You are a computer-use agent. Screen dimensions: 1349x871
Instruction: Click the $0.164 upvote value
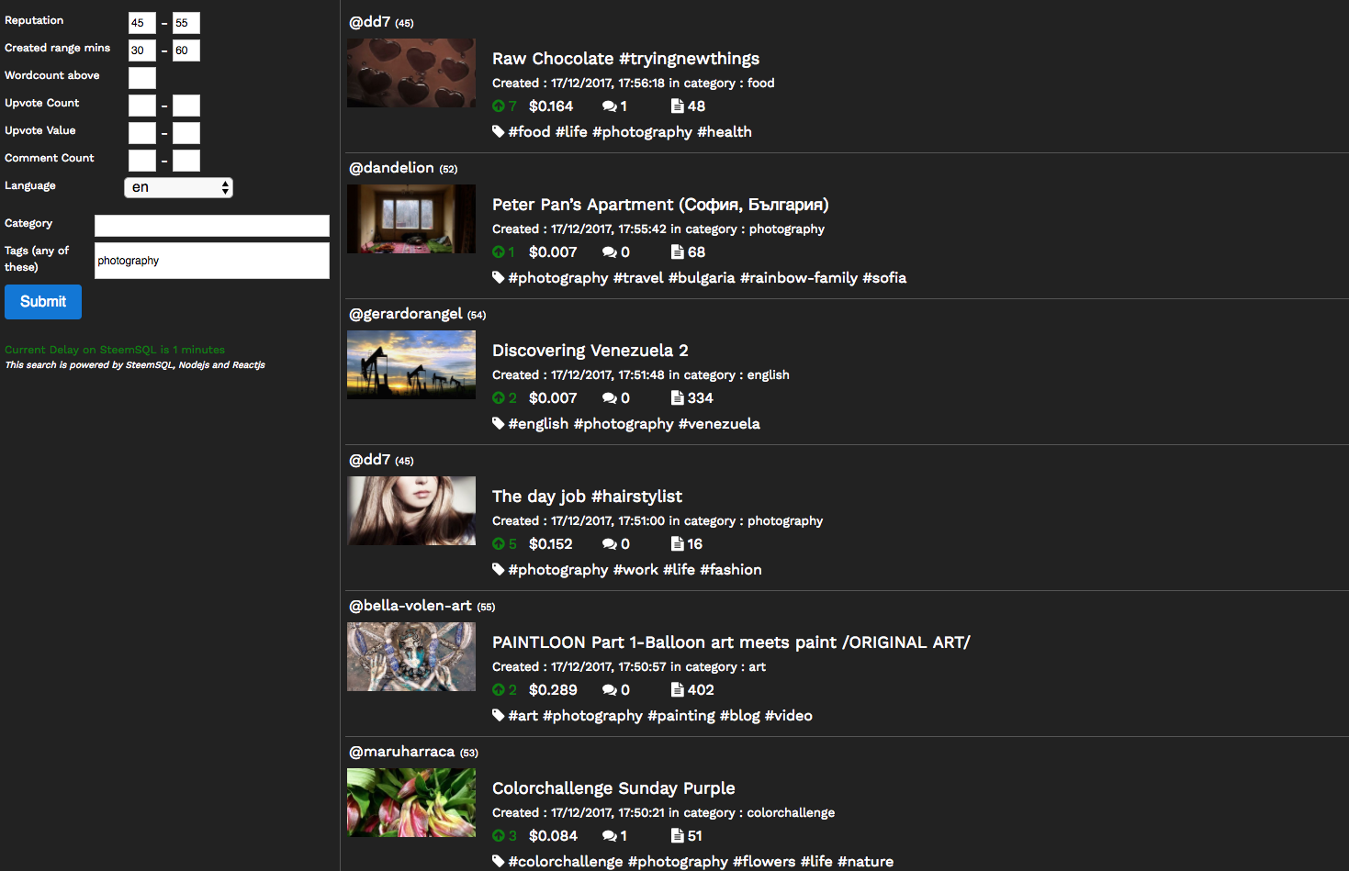551,106
